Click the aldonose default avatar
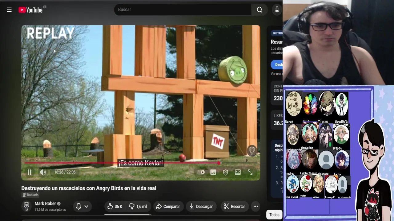Viewport: 394px width, 221px height. pyautogui.click(x=326, y=160)
